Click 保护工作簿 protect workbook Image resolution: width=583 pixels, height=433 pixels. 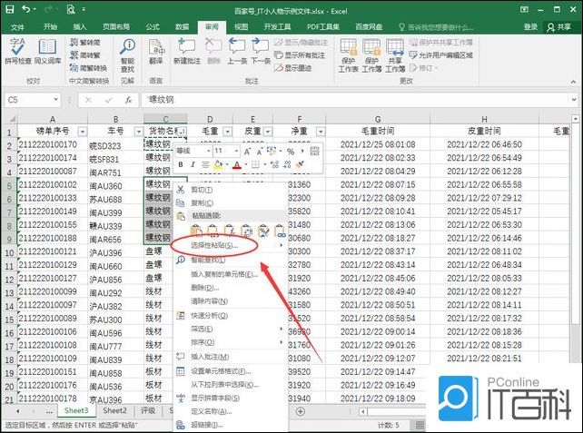click(x=371, y=55)
